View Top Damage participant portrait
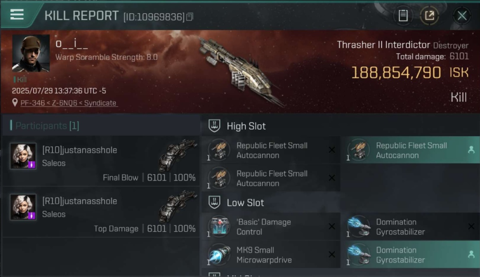The height and width of the screenshot is (277, 480). tap(23, 207)
